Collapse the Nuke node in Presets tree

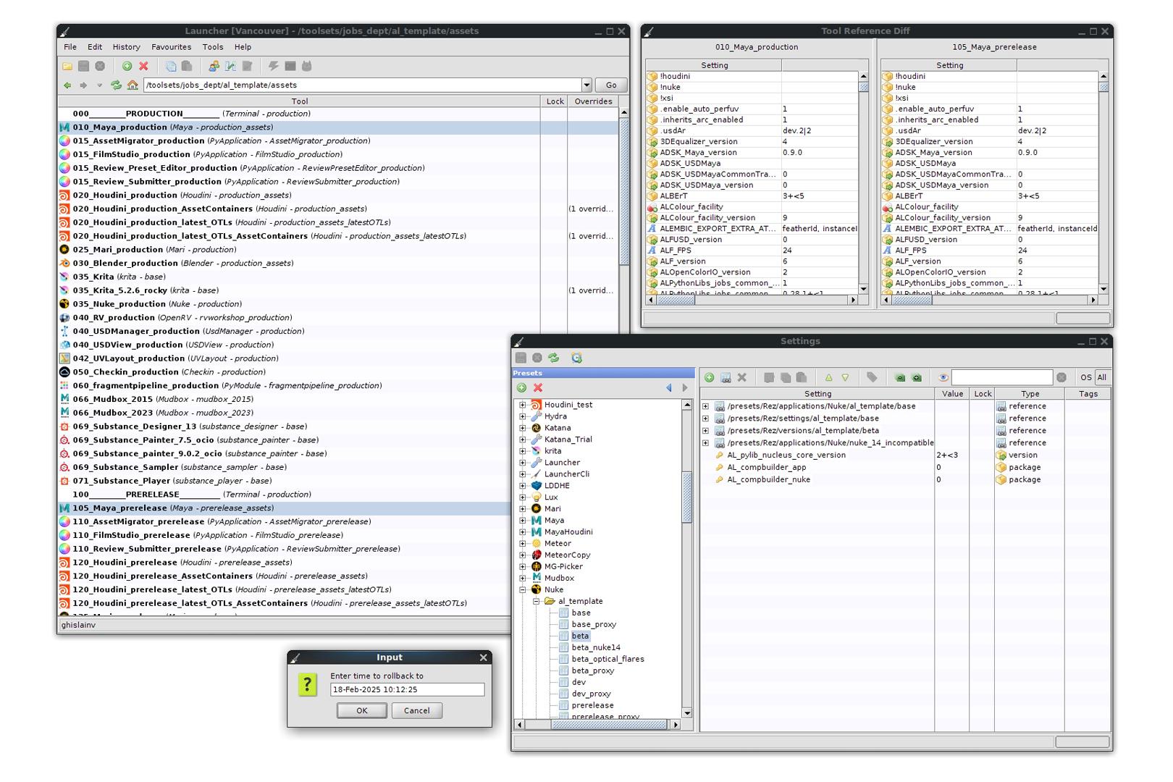pos(523,589)
